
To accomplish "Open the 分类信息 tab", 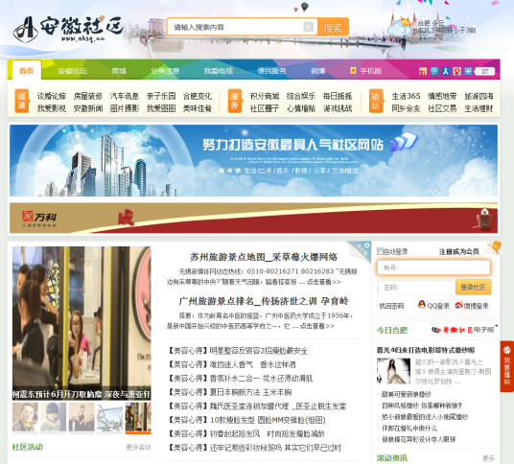I will (x=165, y=71).
